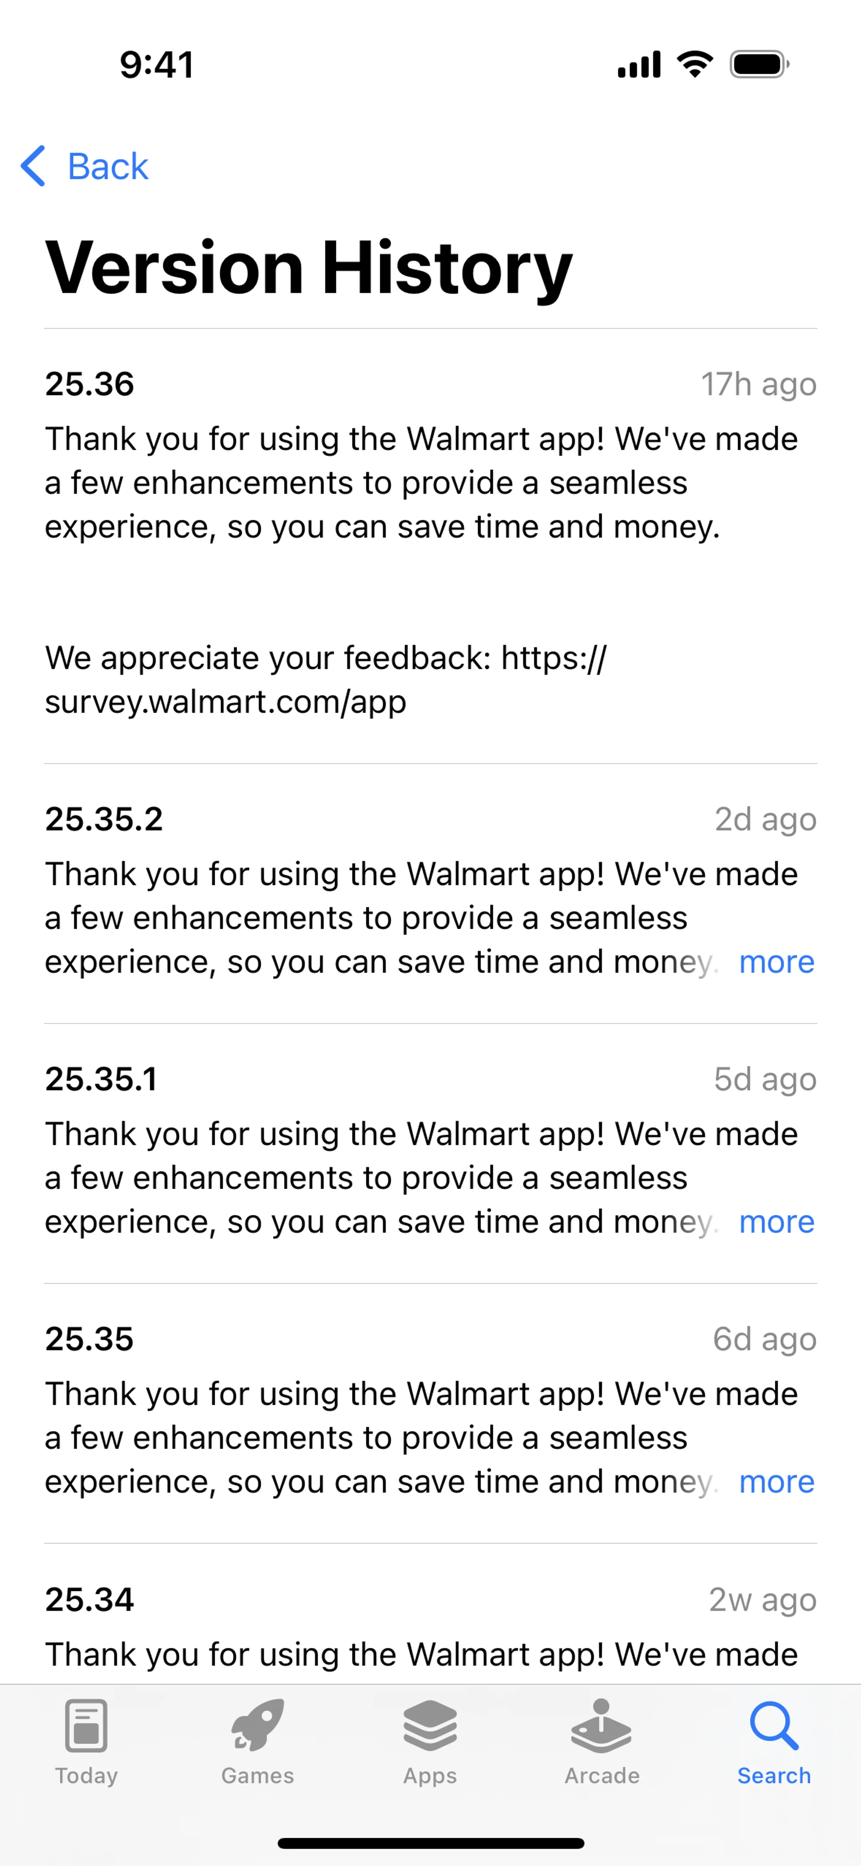Open the Arcade joystick icon
The width and height of the screenshot is (861, 1866).
point(601,1725)
